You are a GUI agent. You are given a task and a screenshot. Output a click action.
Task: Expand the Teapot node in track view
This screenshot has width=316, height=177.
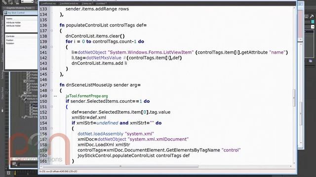click(22, 117)
